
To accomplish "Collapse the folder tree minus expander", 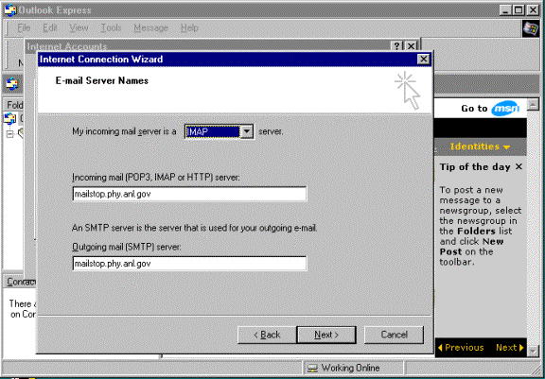I will 10,133.
